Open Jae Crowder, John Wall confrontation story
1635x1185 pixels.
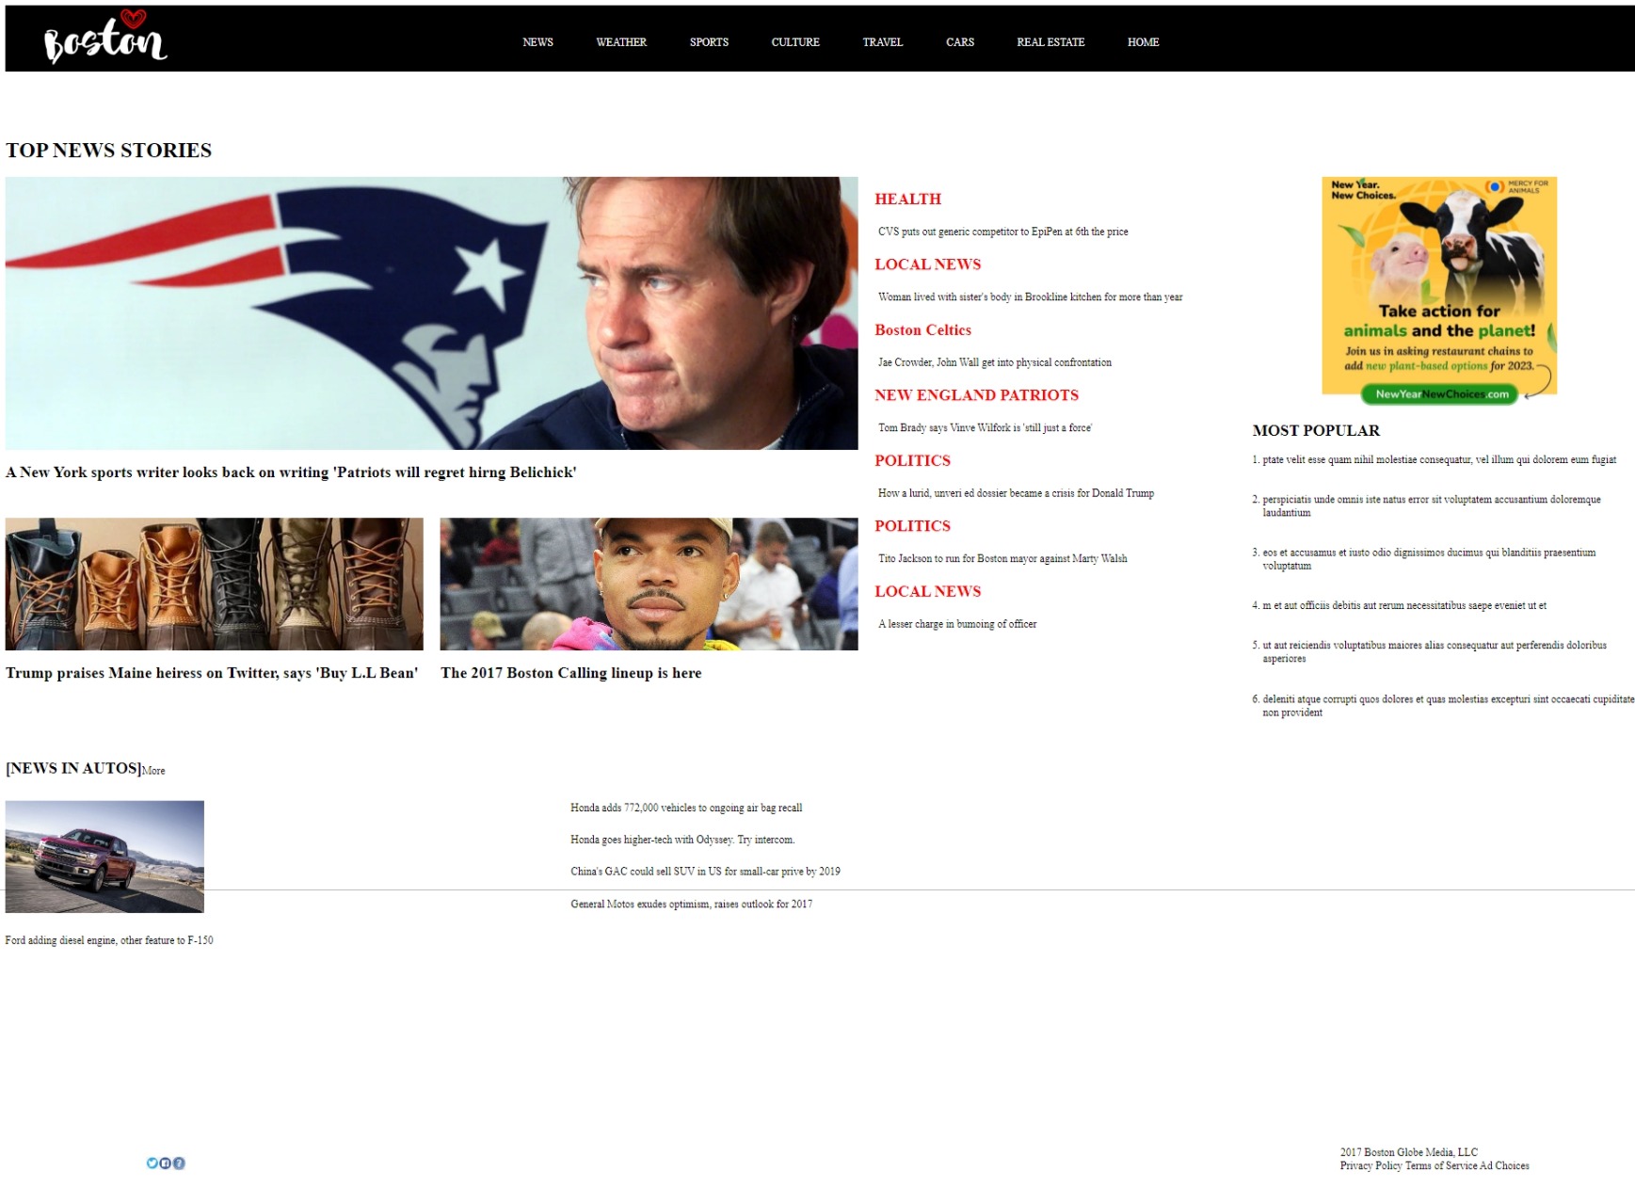[995, 362]
